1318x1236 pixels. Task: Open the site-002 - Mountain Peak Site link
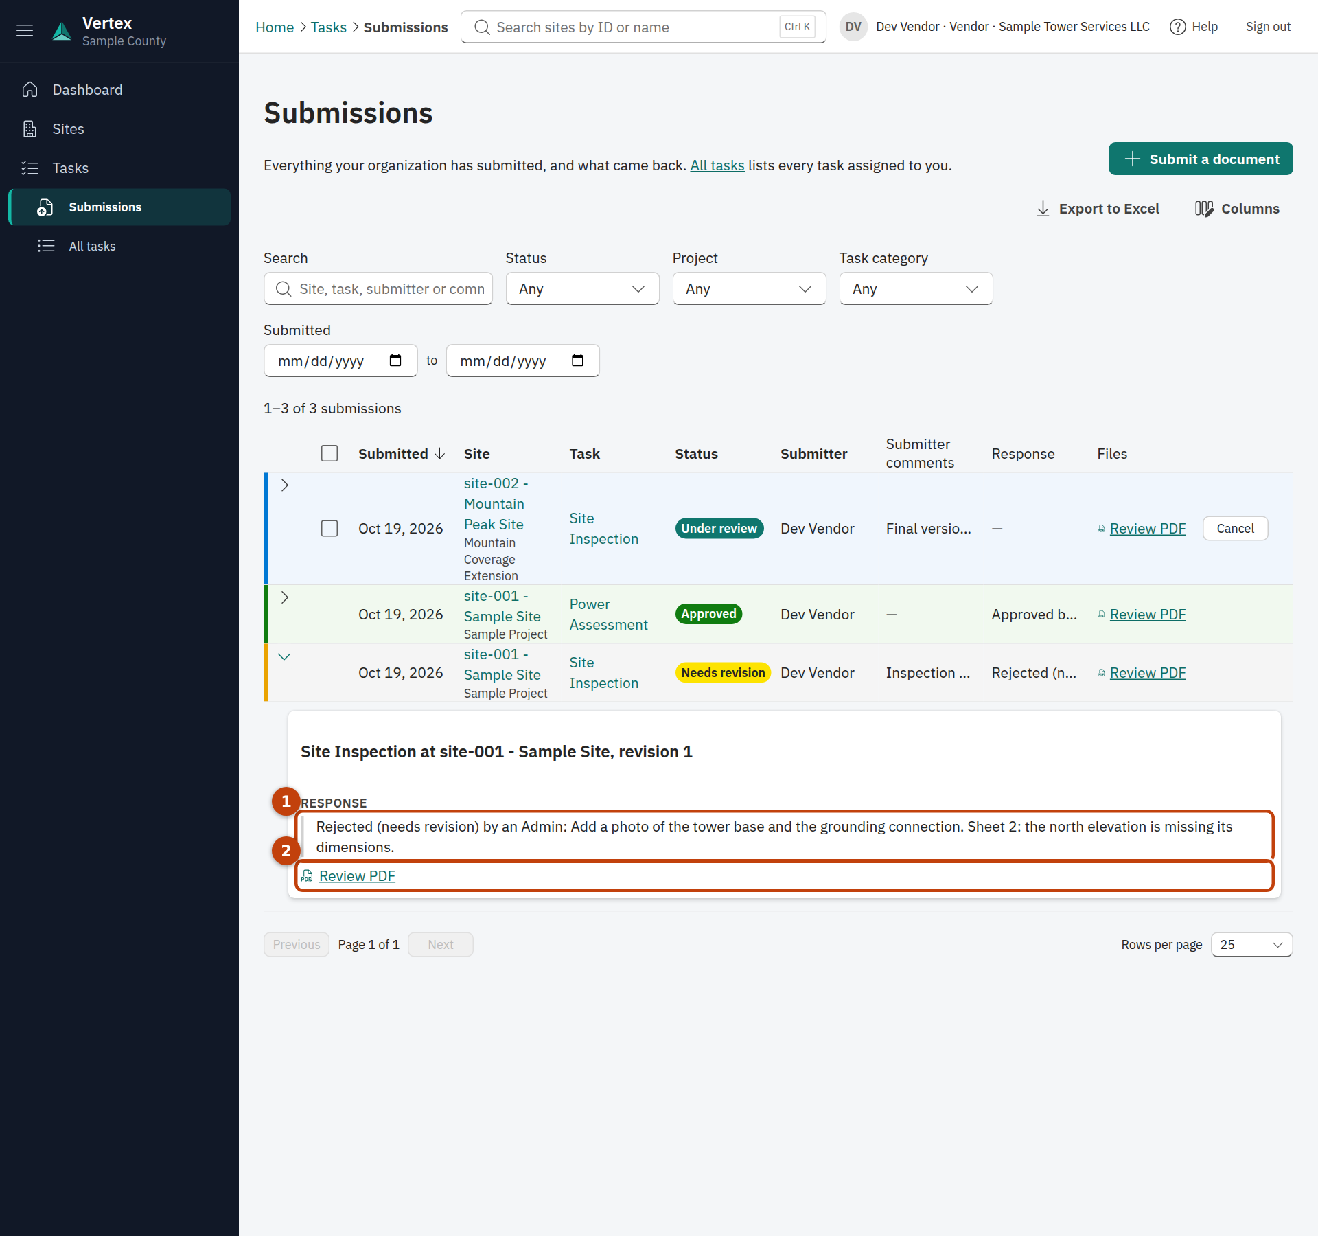point(496,504)
